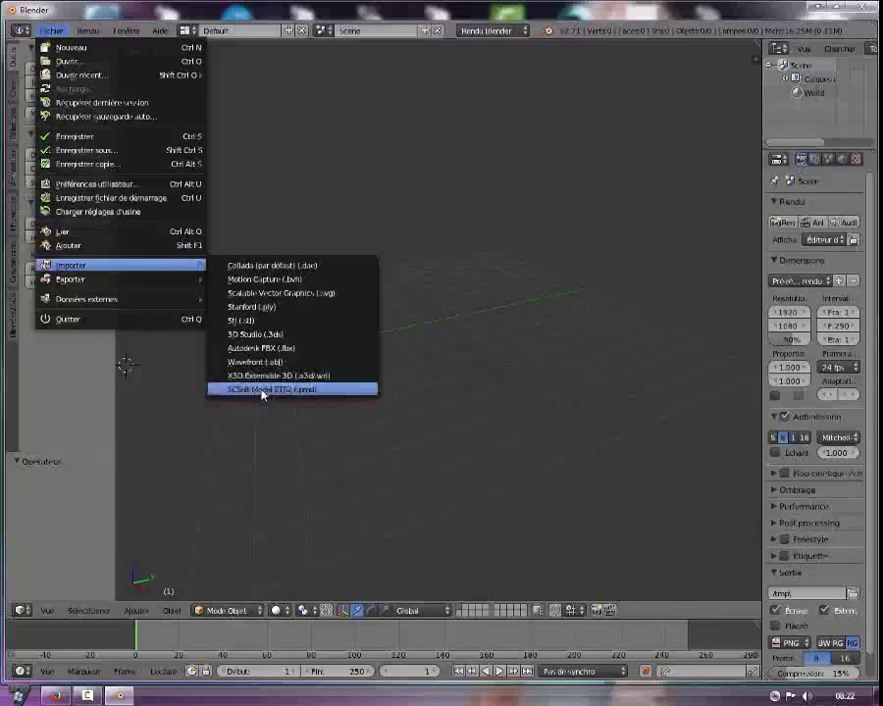883x706 pixels.
Task: Open the Exporter submenu
Action: (121, 279)
